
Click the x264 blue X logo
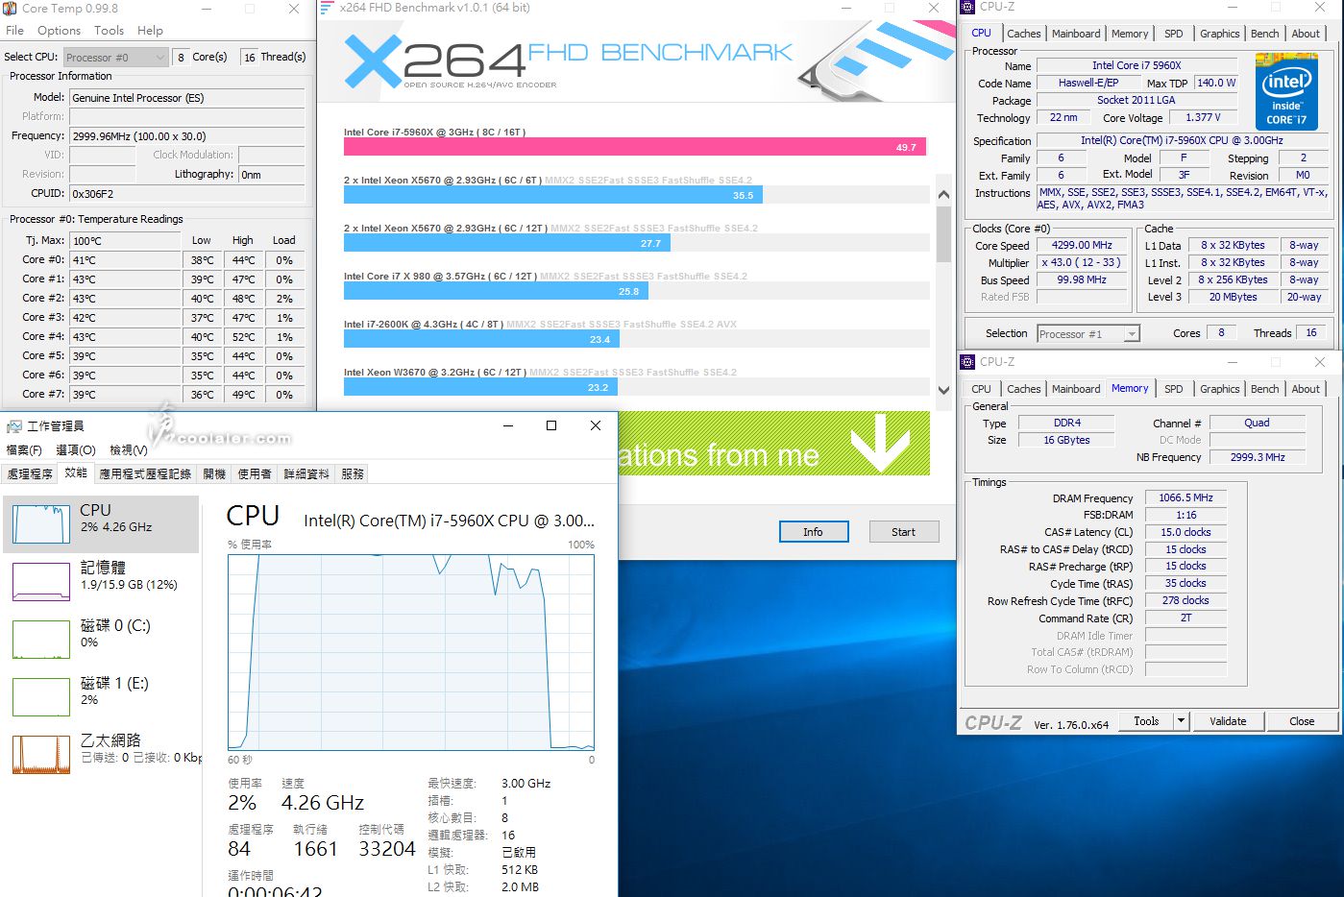click(371, 61)
